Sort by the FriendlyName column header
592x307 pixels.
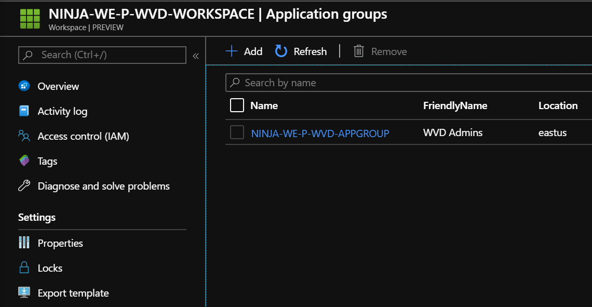(x=455, y=105)
